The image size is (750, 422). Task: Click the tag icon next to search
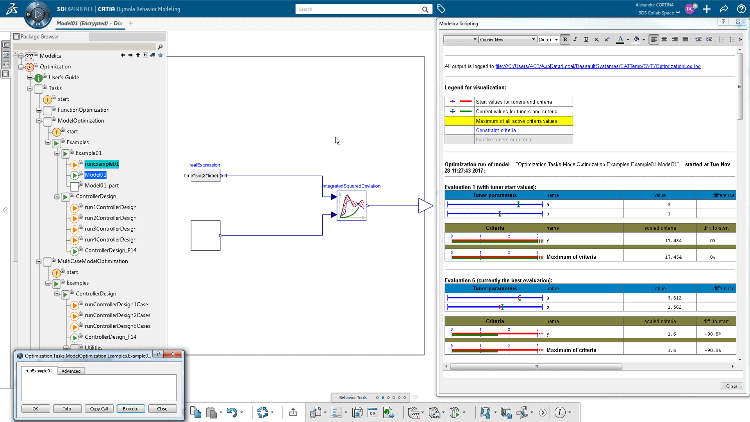point(441,9)
